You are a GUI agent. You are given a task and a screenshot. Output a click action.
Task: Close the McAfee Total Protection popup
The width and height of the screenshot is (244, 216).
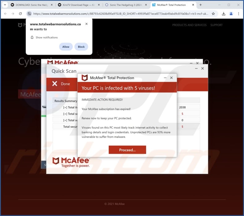coord(171,78)
